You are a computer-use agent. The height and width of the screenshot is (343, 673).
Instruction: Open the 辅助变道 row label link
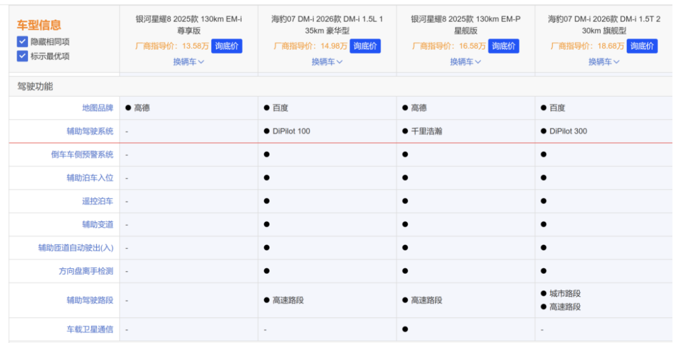pos(98,224)
